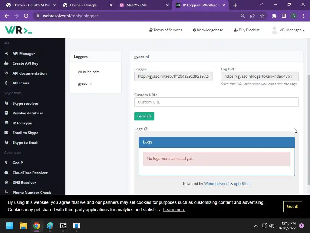Click the share page icon

coord(252,16)
